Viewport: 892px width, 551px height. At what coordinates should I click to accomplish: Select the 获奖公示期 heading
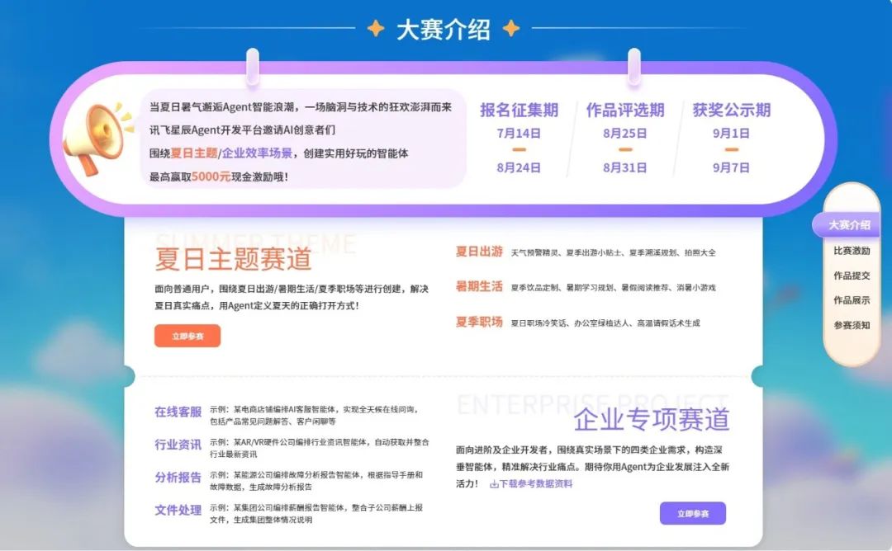click(732, 111)
